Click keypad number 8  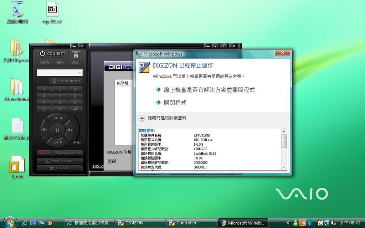point(60,102)
